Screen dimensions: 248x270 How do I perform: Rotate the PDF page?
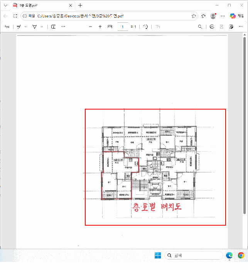pos(146,27)
